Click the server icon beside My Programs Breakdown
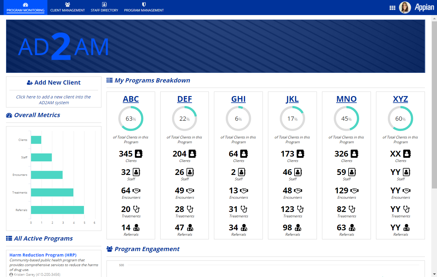 (110, 80)
